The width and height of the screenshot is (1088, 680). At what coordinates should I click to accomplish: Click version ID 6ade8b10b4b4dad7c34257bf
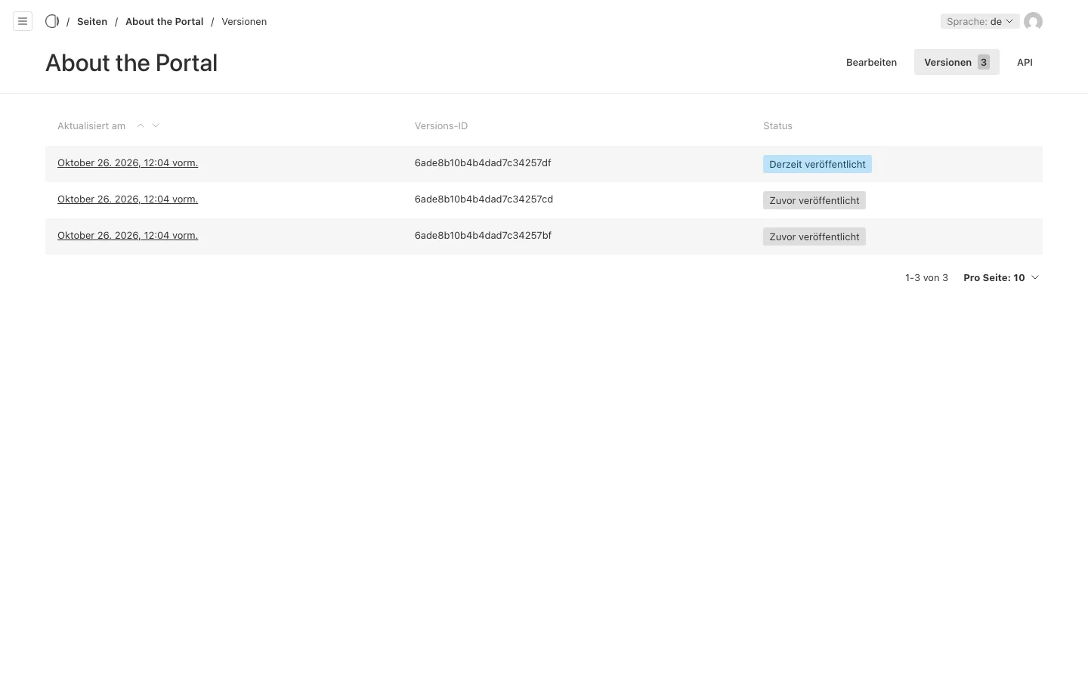click(x=483, y=235)
